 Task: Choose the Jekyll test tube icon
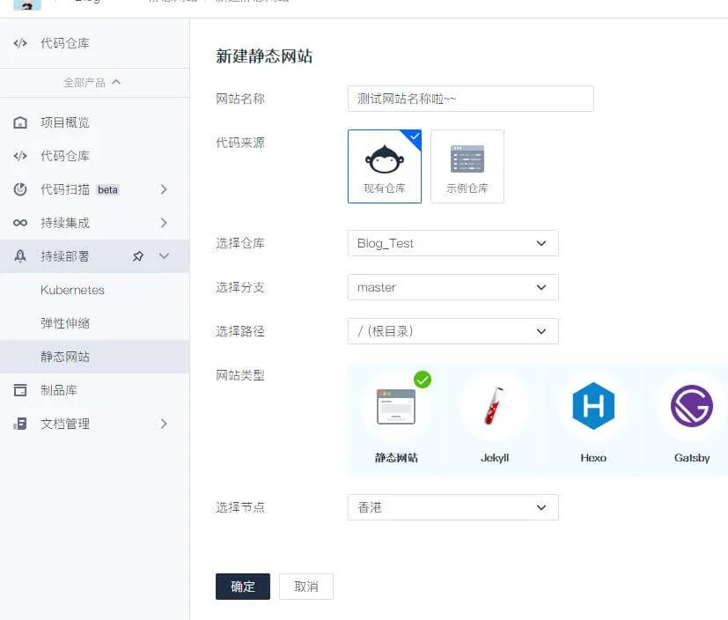click(495, 406)
